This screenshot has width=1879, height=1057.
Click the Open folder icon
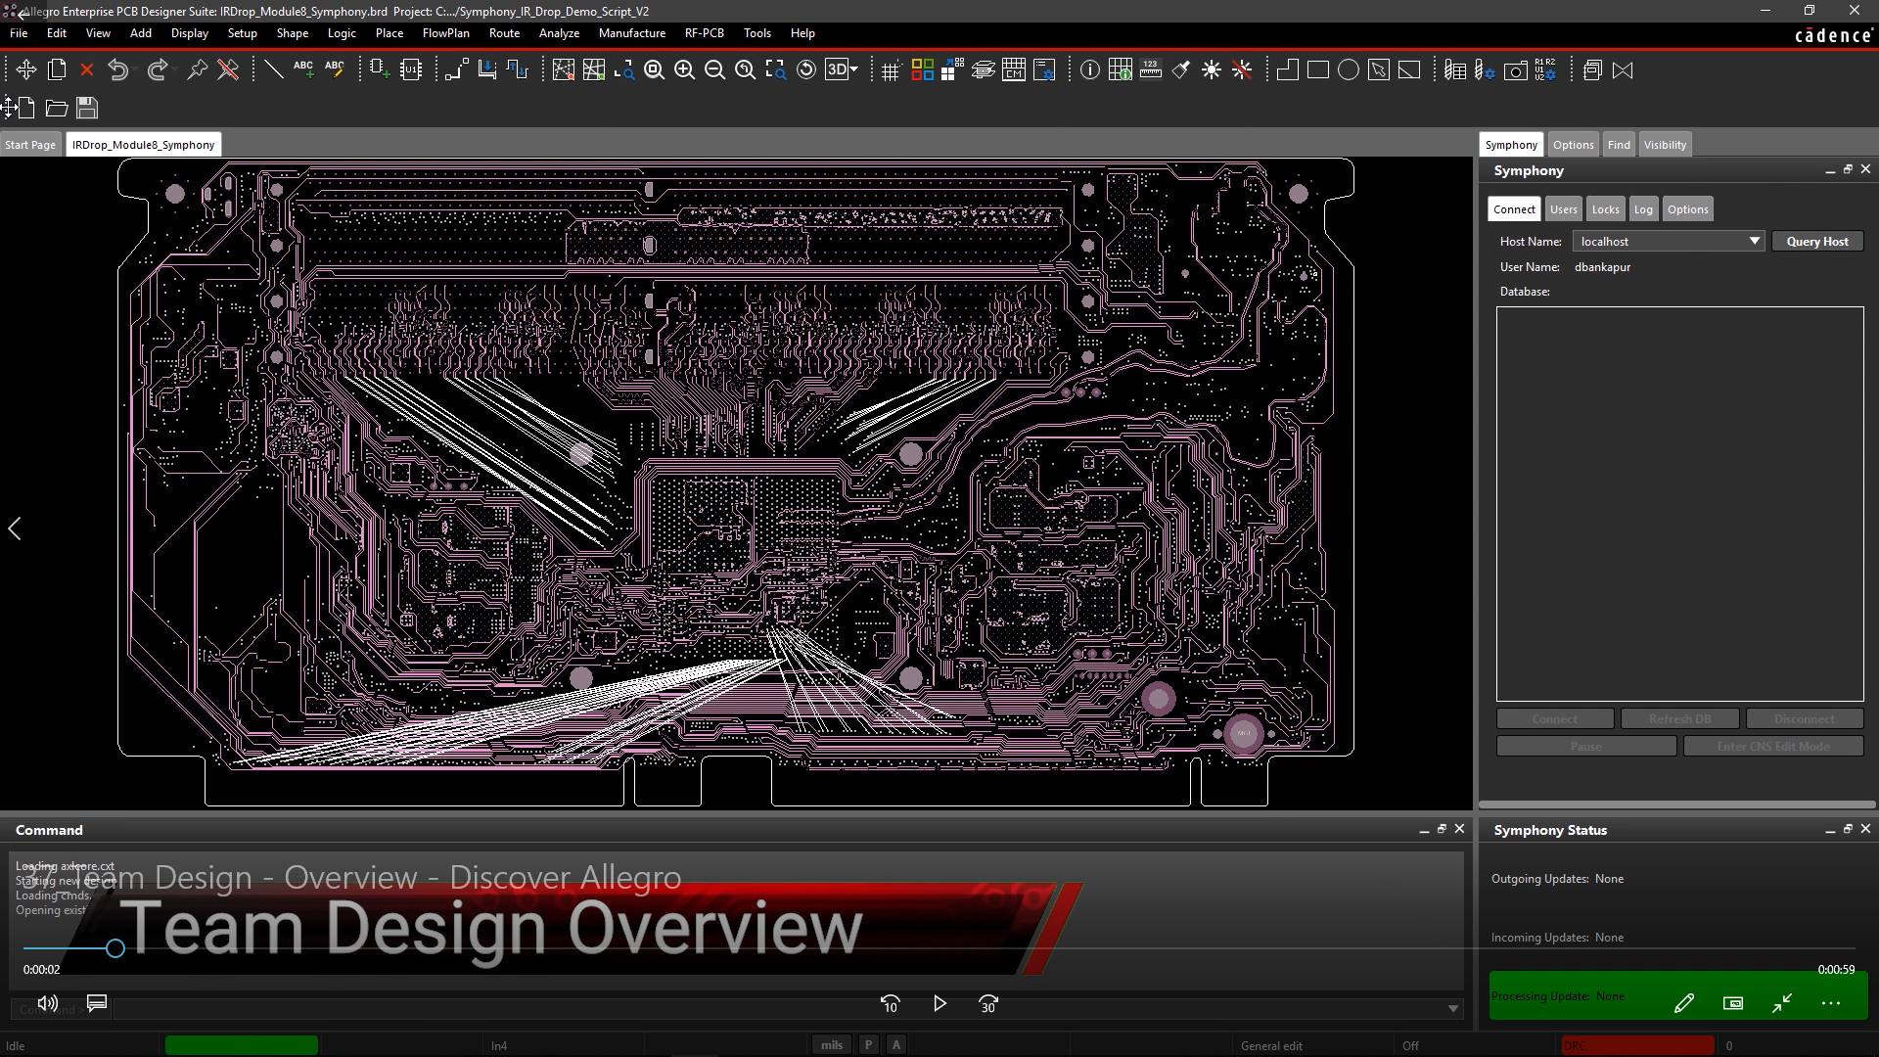coord(57,108)
